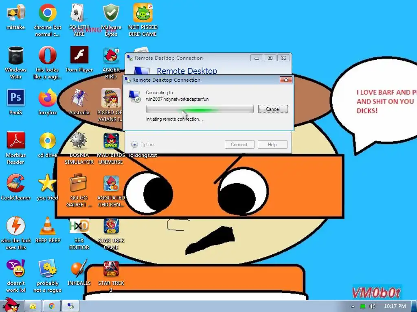The image size is (417, 312).
Task: Open the 'Australia' spider solitaire icon
Action: (x=79, y=97)
